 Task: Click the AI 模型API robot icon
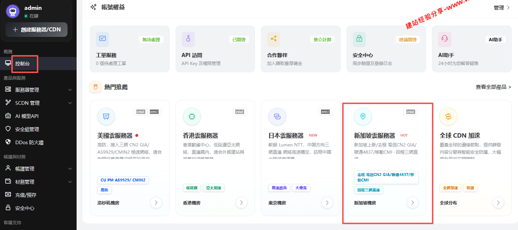8,116
